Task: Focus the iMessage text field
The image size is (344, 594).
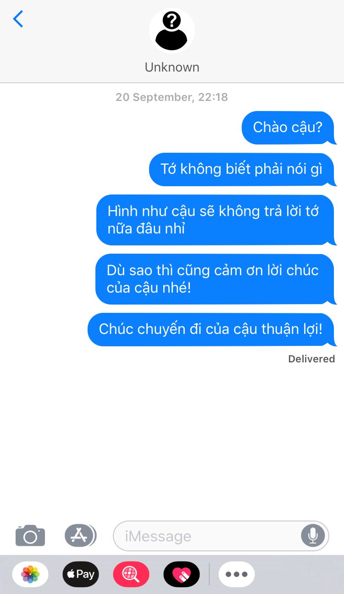Action: click(x=207, y=536)
